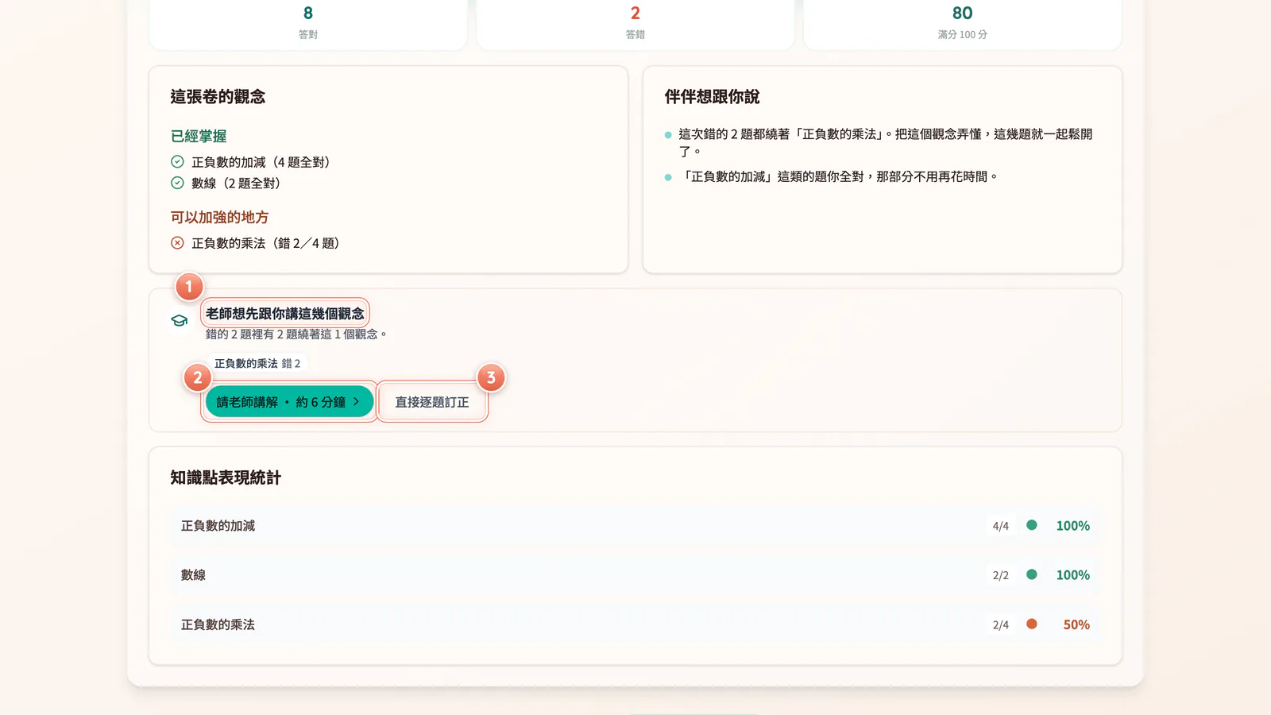Click the 滿分 100 分 caption

pos(963,35)
